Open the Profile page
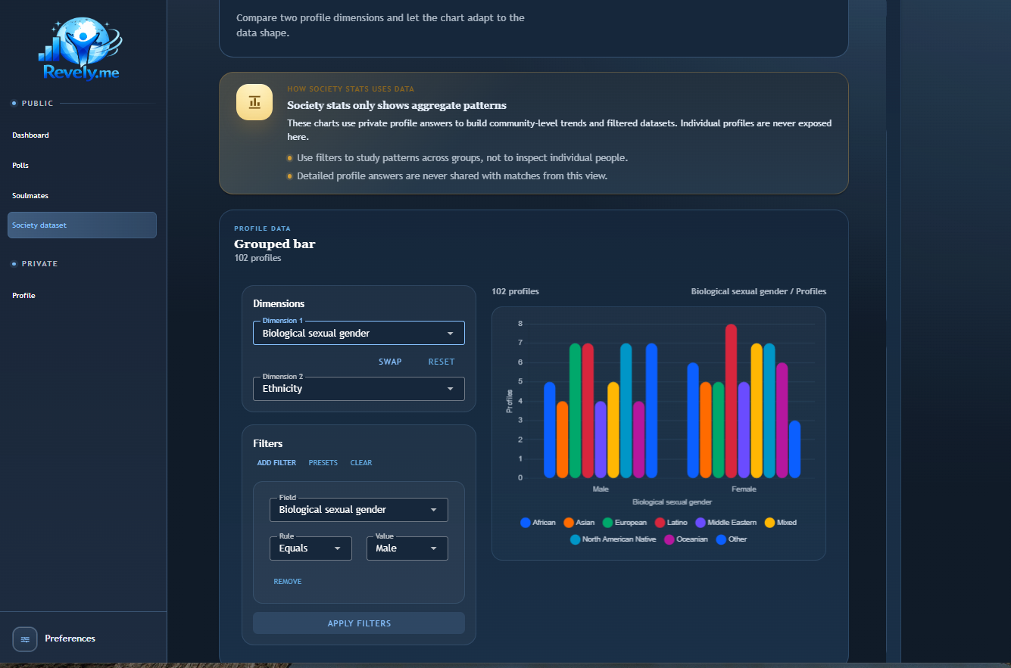The width and height of the screenshot is (1011, 668). (x=23, y=296)
